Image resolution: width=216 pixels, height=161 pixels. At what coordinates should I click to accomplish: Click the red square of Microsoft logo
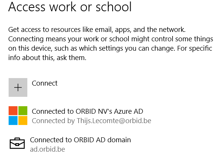click(13, 111)
